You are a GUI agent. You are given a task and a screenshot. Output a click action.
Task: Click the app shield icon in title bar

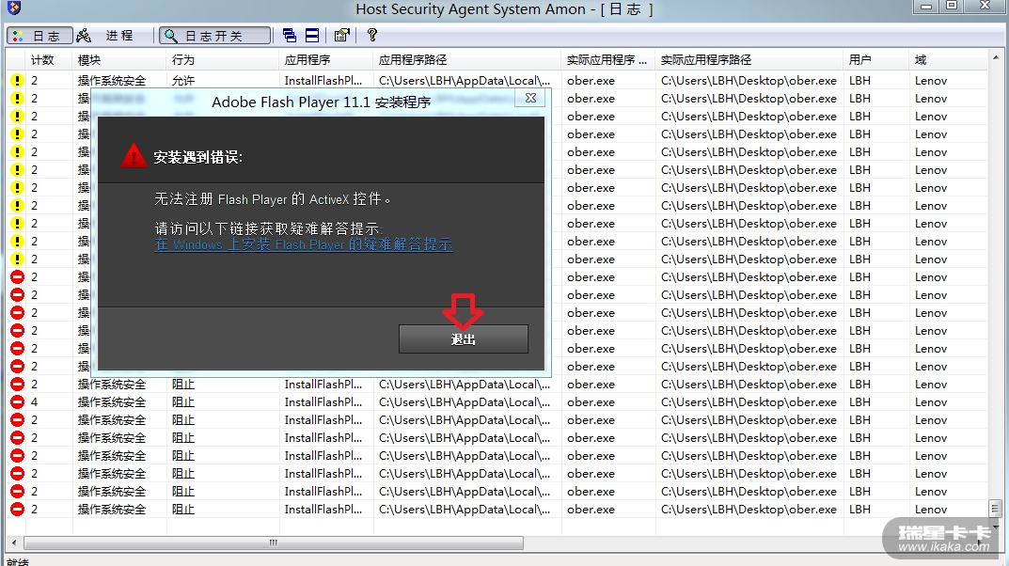[13, 8]
